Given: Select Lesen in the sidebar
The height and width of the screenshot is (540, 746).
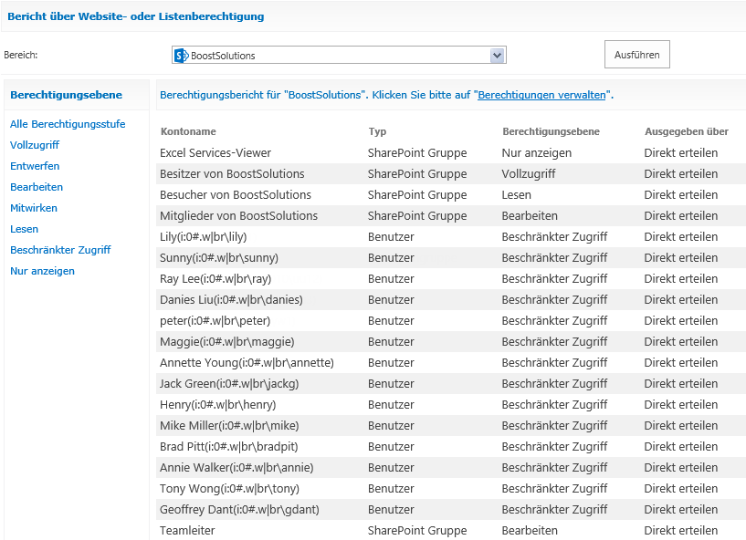Looking at the screenshot, I should (25, 229).
